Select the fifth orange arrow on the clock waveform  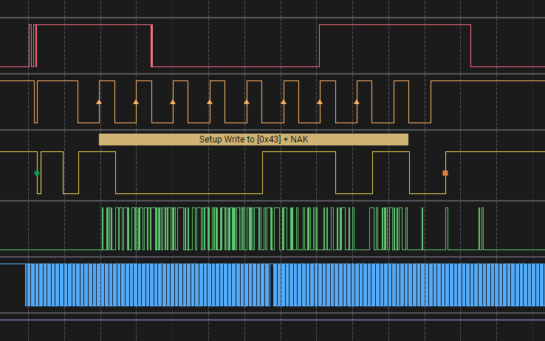click(x=247, y=101)
